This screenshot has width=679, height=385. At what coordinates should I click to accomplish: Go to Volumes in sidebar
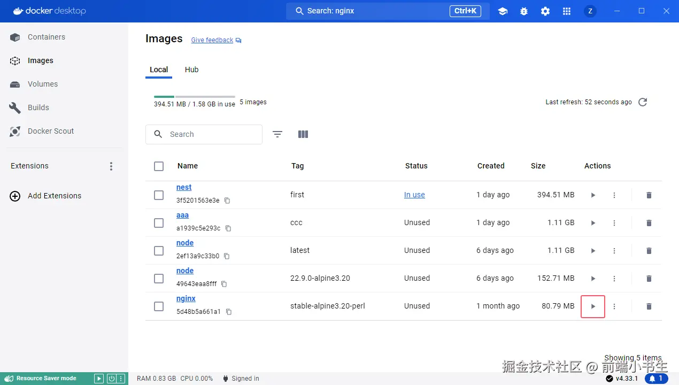coord(64,84)
